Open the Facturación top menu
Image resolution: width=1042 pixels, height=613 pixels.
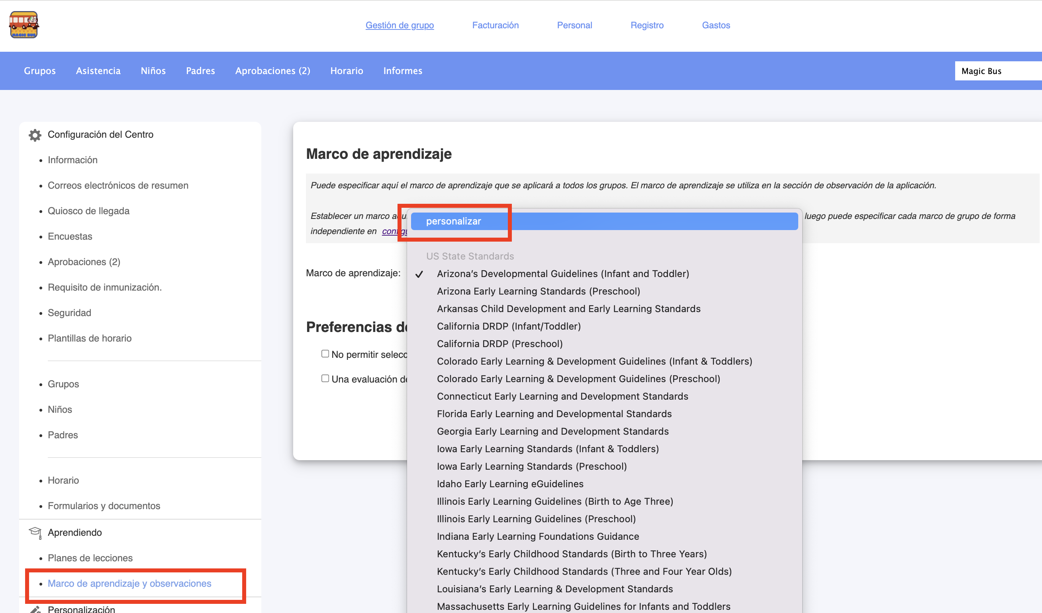tap(495, 25)
